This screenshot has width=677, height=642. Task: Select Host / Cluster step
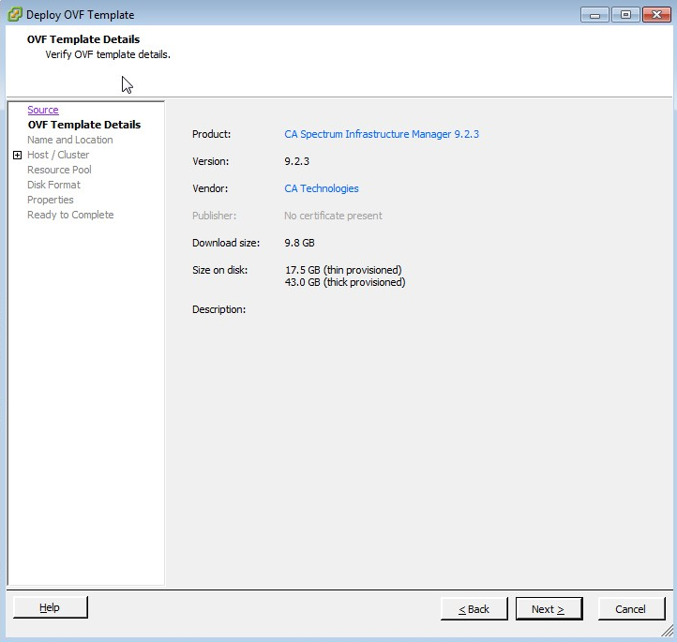(58, 155)
